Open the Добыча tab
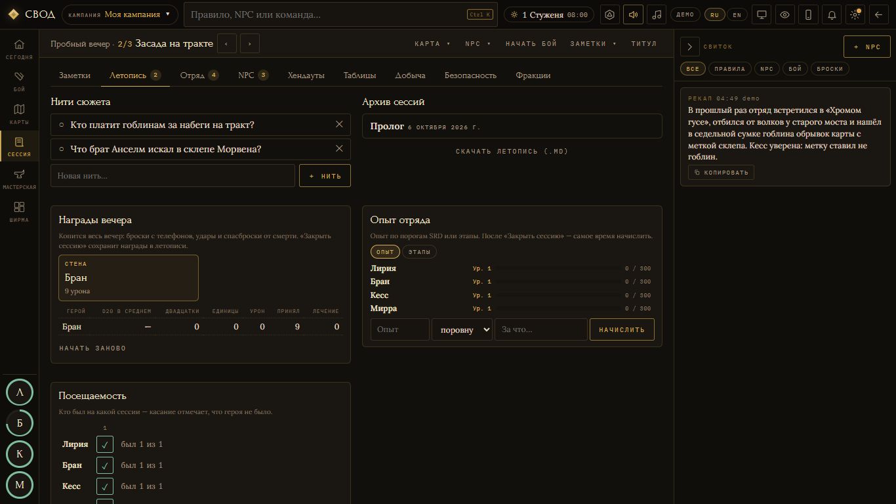 pyautogui.click(x=410, y=75)
